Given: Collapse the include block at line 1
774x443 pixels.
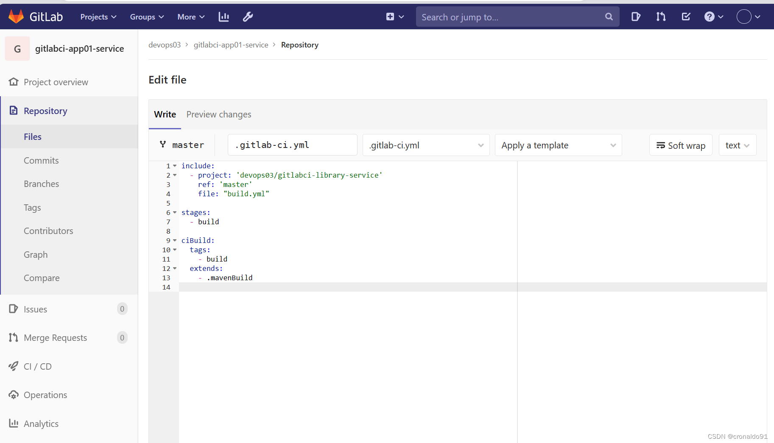Looking at the screenshot, I should pyautogui.click(x=175, y=166).
